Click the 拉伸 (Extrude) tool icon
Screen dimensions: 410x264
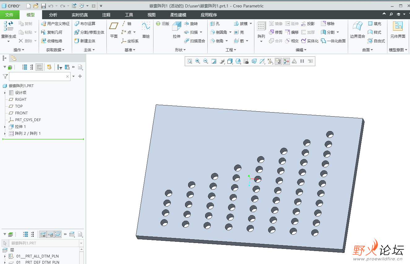(177, 26)
